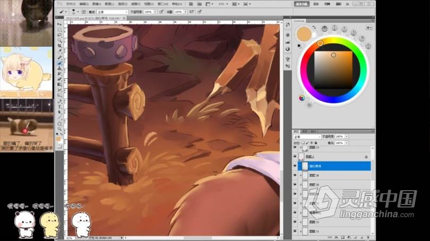
Task: Select the Brush tool in toolbox
Action: click(59, 63)
